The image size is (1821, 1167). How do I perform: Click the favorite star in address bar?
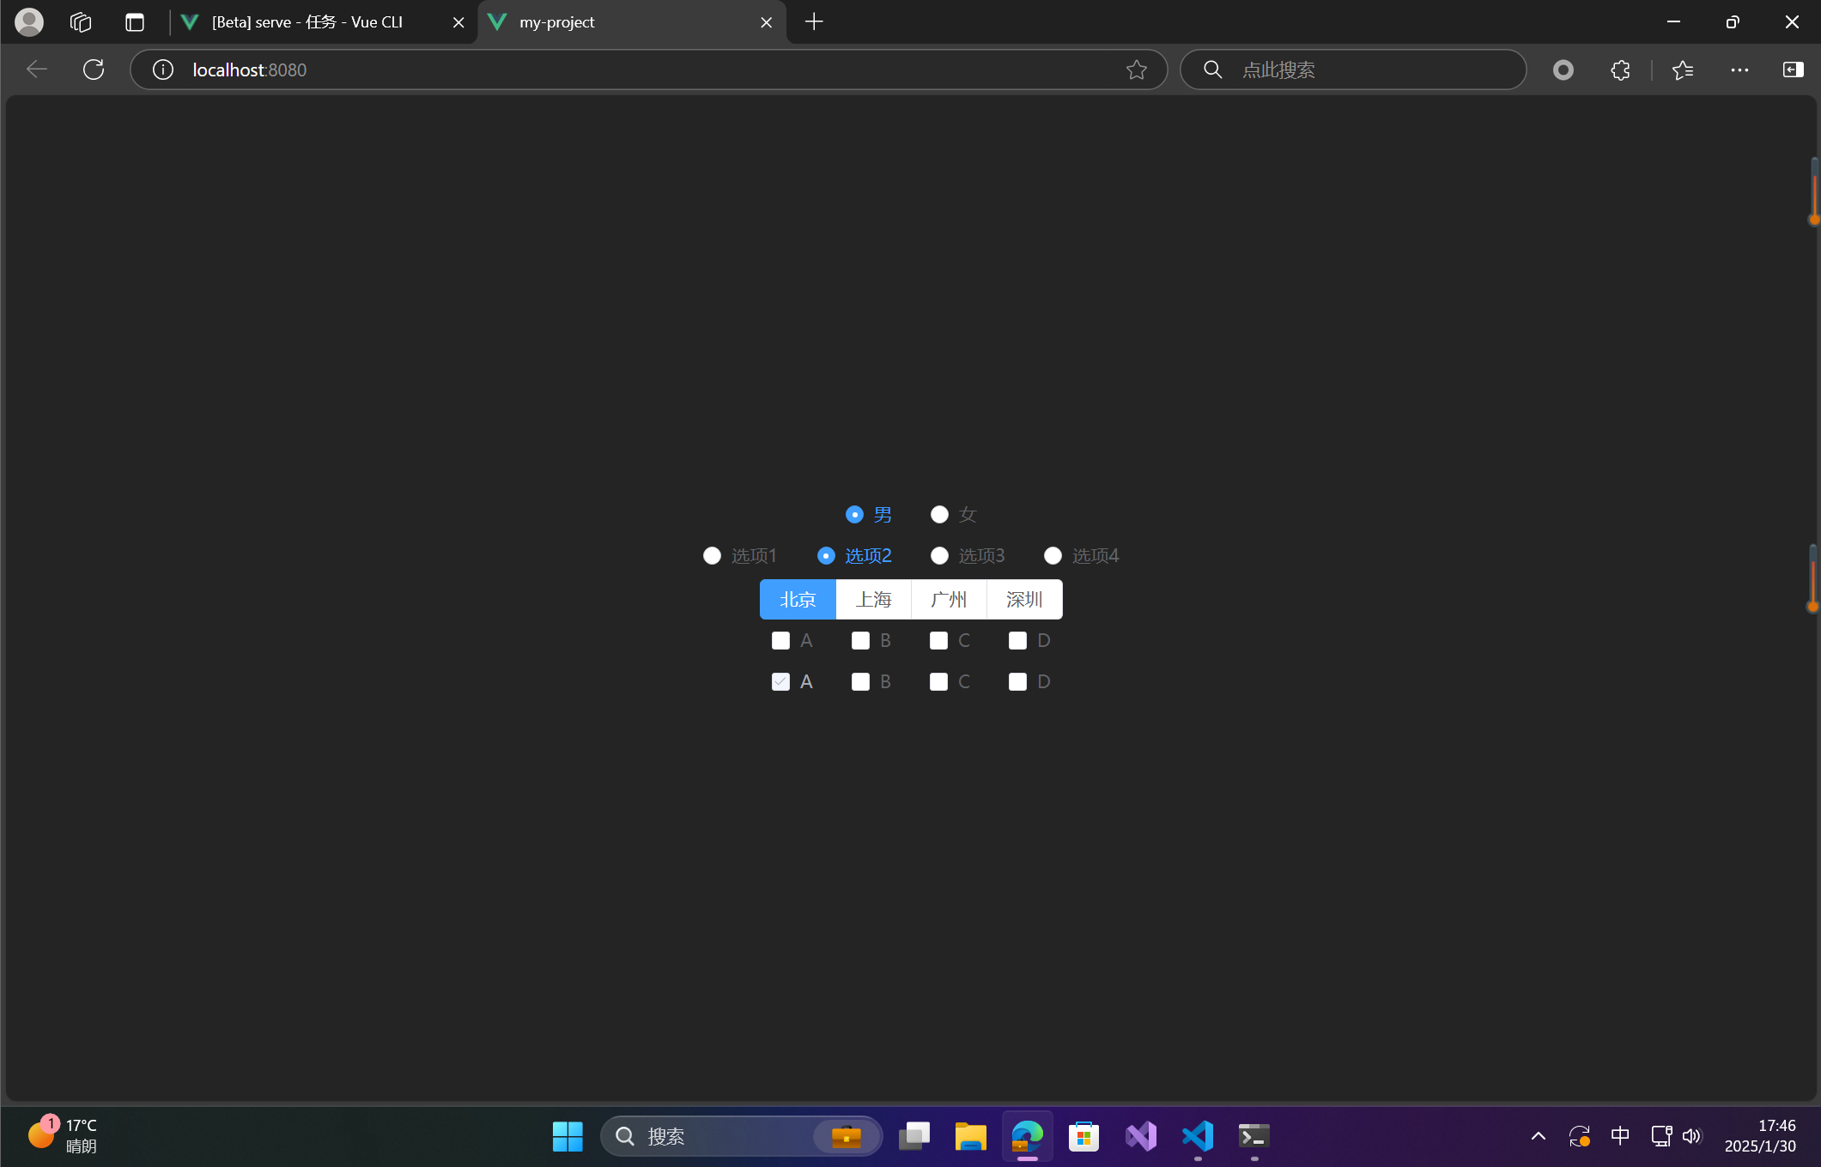click(x=1136, y=70)
